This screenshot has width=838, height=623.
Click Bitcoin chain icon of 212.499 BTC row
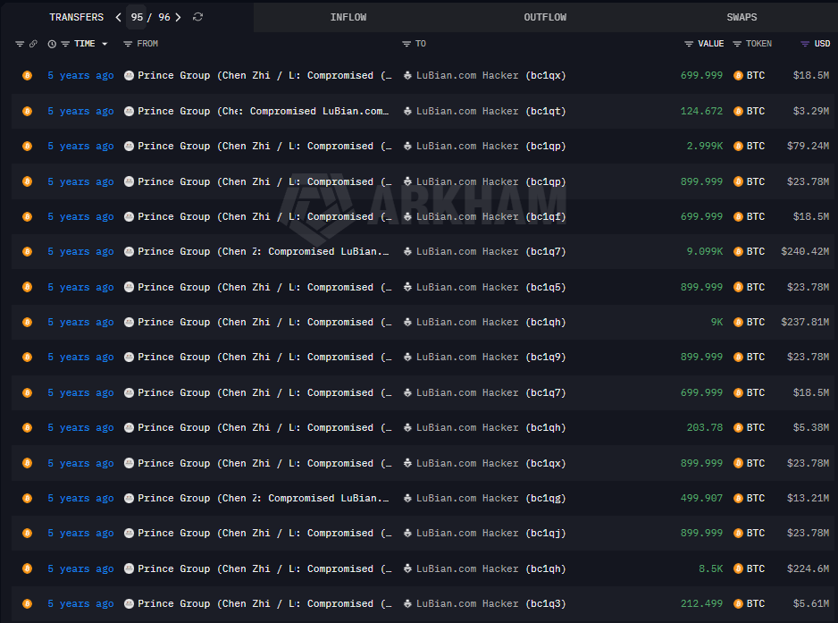pos(28,603)
